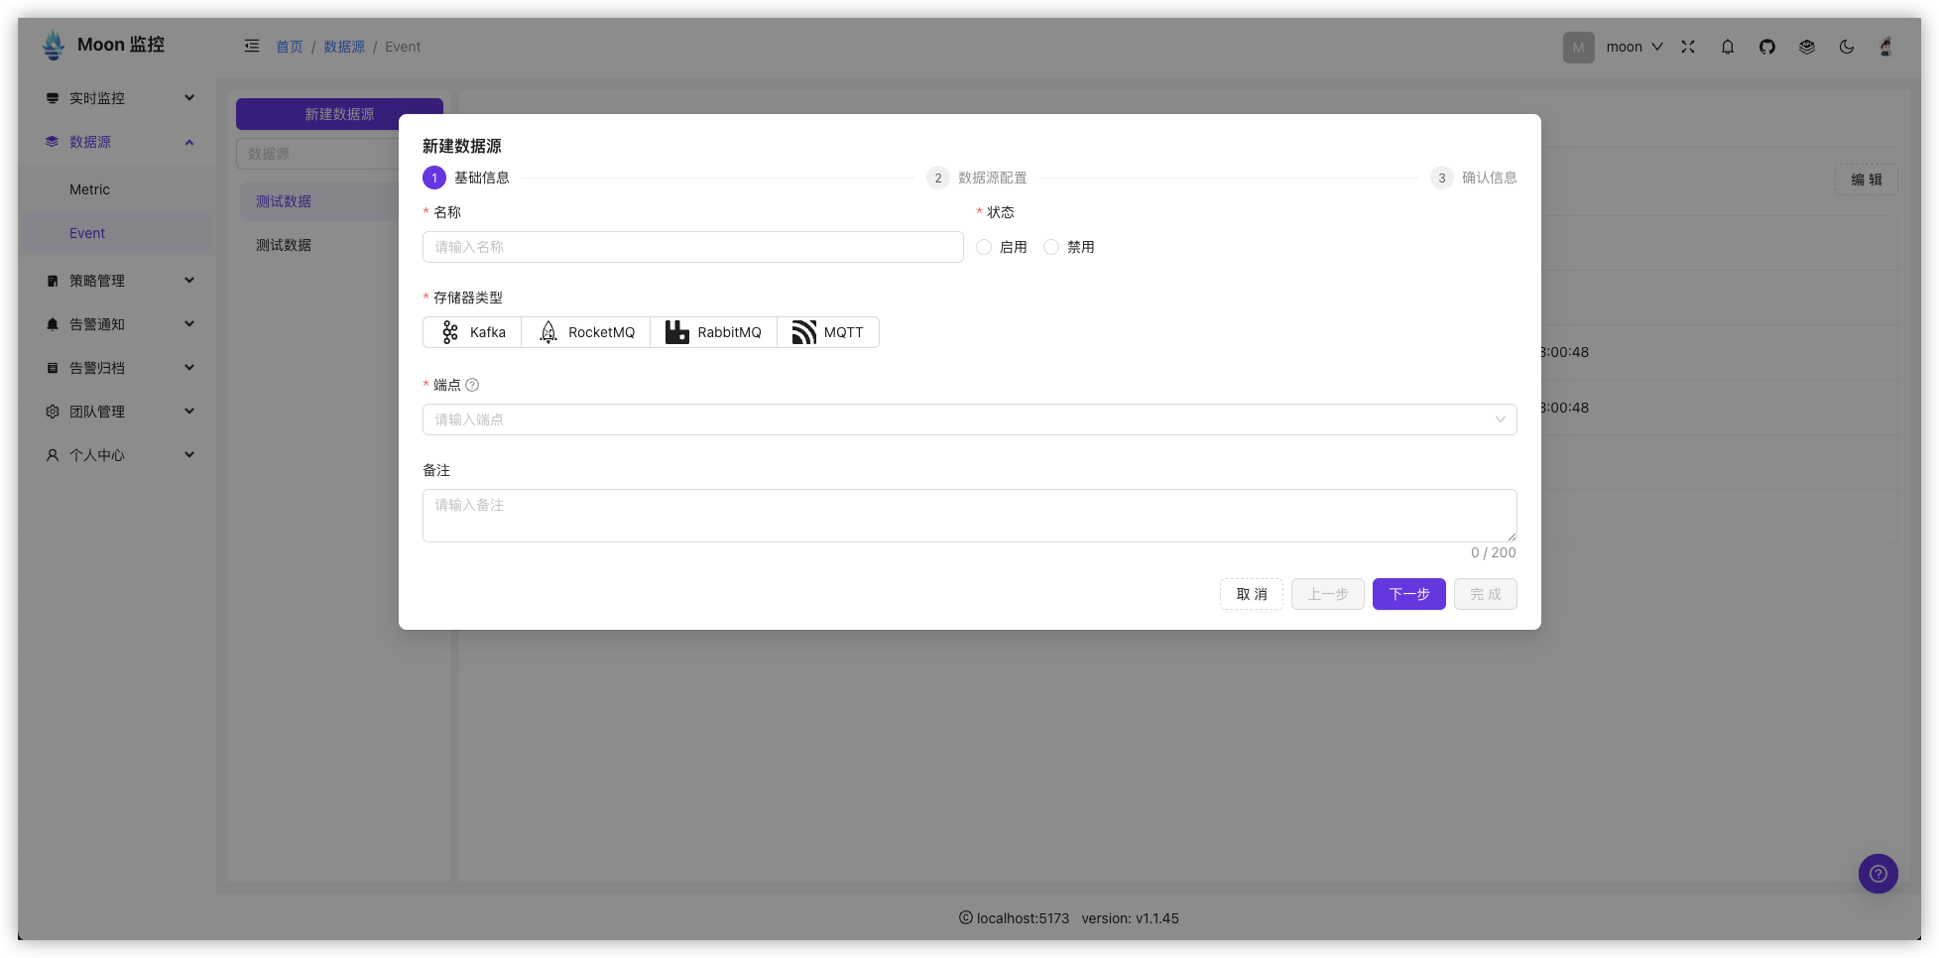Open the Event submenu item
Viewport: 1939px width, 958px height.
pyautogui.click(x=119, y=233)
